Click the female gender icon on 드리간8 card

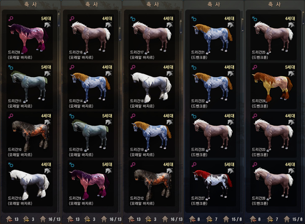coord(11,19)
